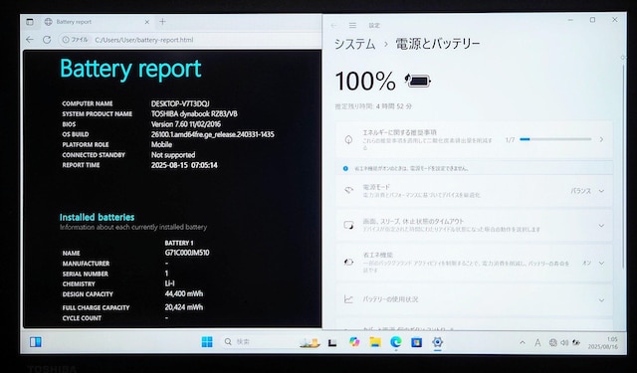
Task: Click the report time 2025-08-15 07:05:14
Action: click(x=184, y=165)
